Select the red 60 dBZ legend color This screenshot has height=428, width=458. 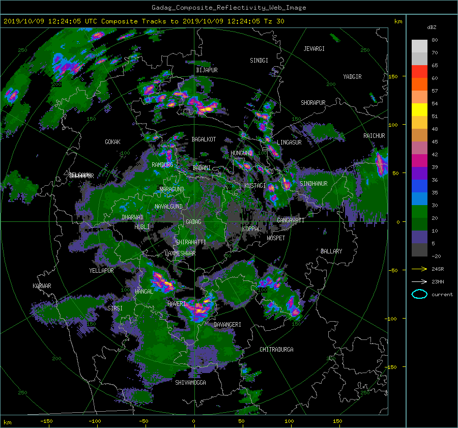(419, 72)
